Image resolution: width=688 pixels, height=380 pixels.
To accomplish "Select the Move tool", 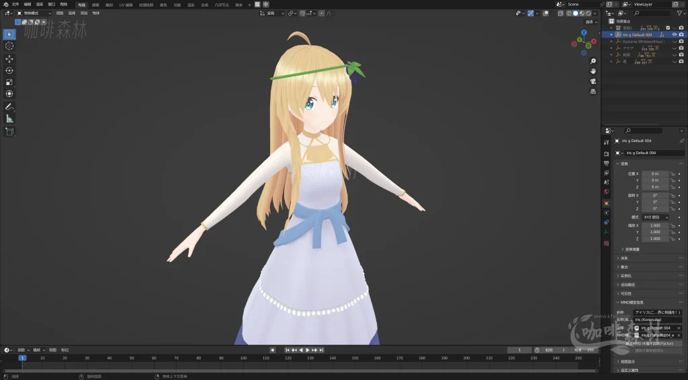I will pyautogui.click(x=9, y=59).
